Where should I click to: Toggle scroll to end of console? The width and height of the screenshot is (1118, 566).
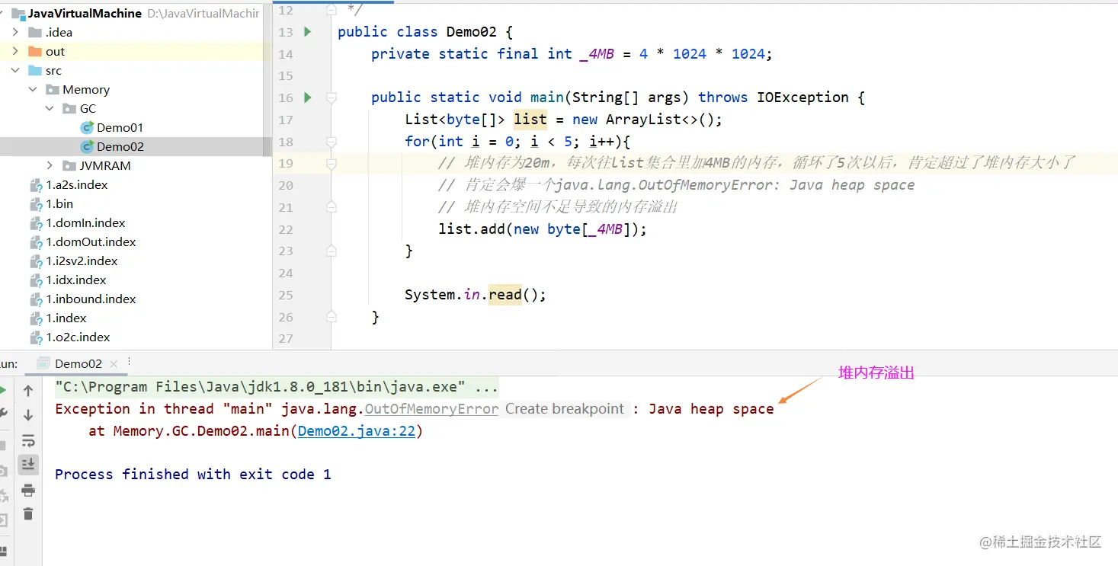point(28,464)
